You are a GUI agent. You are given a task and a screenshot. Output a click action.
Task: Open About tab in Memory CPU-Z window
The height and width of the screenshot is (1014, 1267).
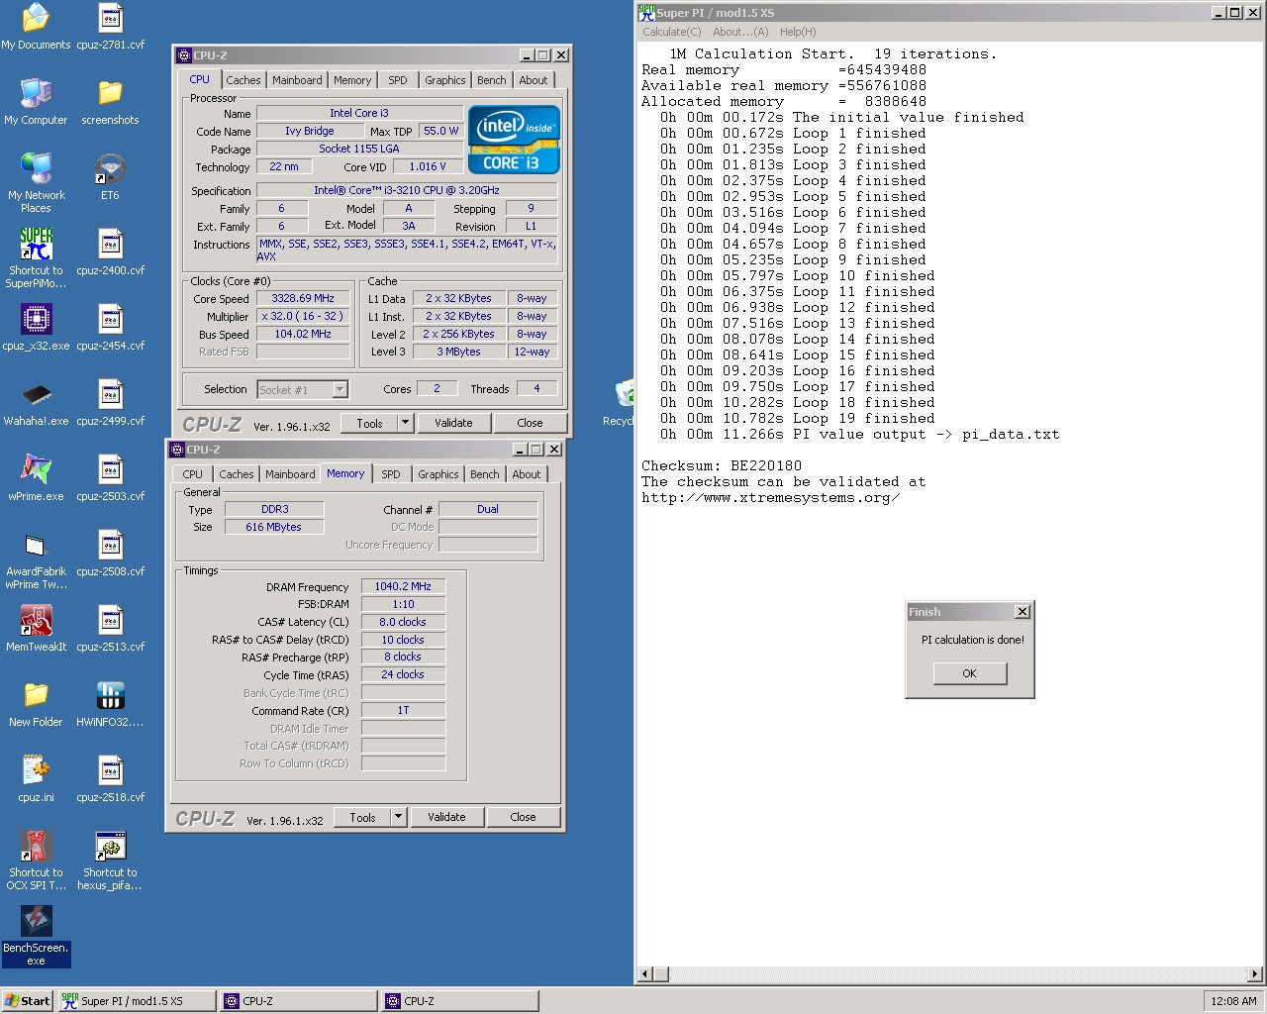click(x=527, y=474)
